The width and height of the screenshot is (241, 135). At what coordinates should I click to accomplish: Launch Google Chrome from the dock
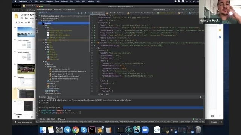tap(75, 130)
